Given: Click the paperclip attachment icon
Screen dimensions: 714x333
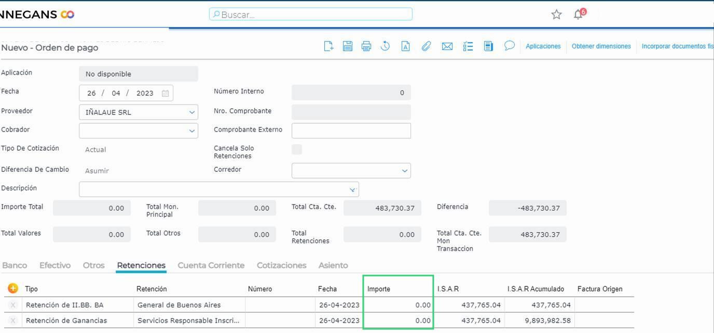Looking at the screenshot, I should click(426, 47).
